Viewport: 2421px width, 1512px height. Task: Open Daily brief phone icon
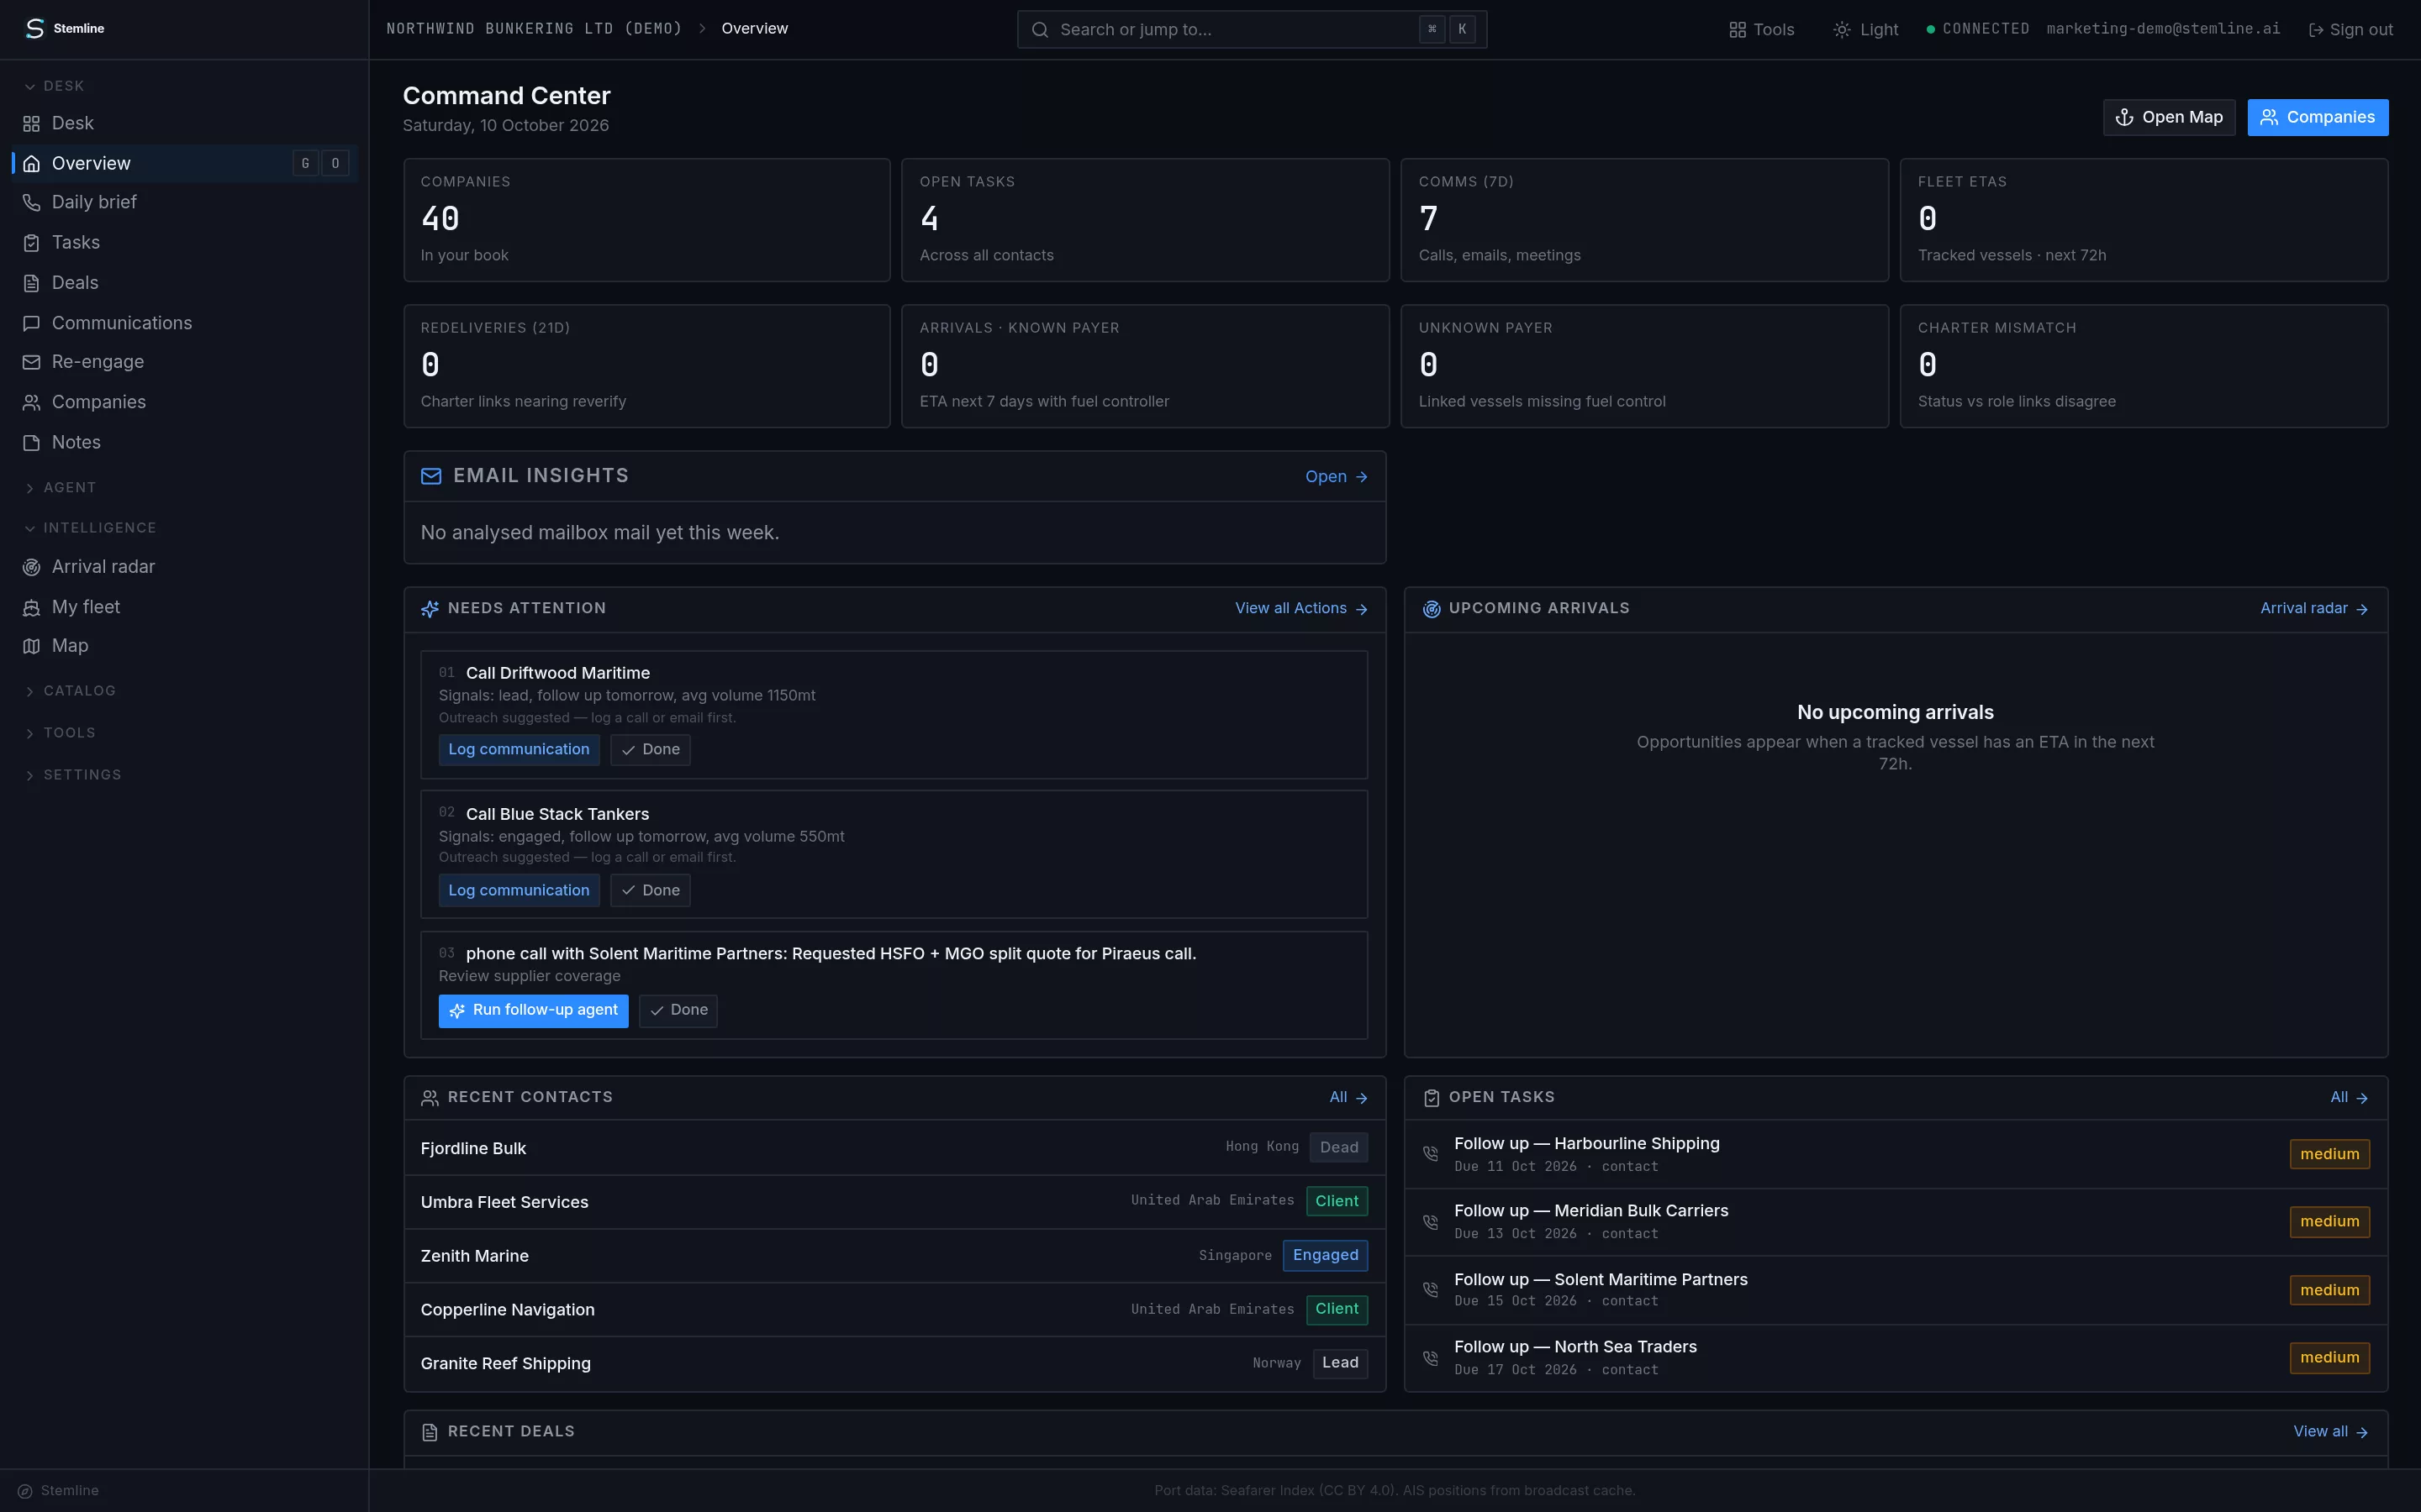[31, 203]
